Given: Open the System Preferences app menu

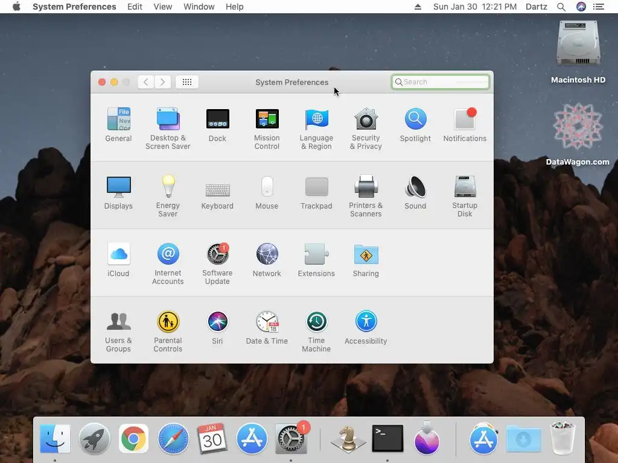Looking at the screenshot, I should point(74,7).
